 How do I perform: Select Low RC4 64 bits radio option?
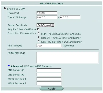(39, 41)
